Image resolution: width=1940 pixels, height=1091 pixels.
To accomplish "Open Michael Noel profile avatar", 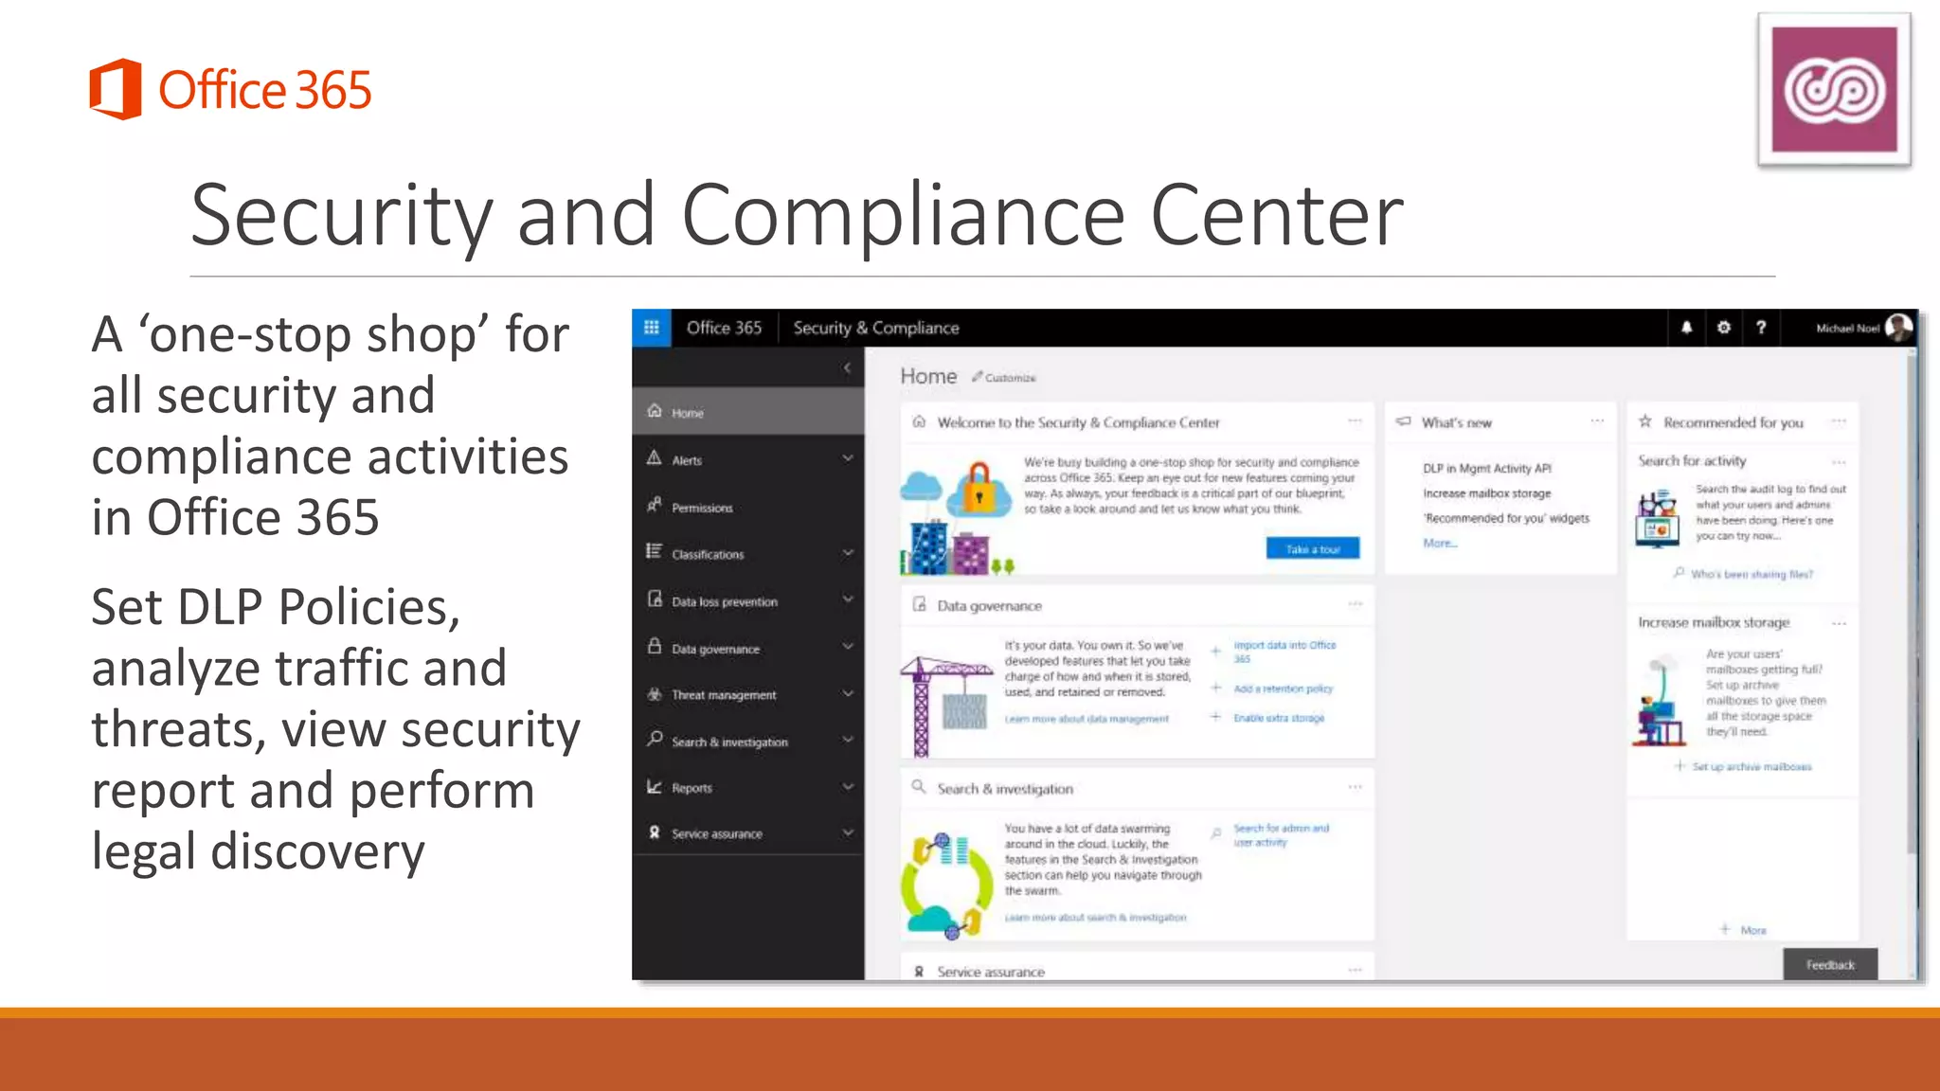I will pyautogui.click(x=1898, y=328).
